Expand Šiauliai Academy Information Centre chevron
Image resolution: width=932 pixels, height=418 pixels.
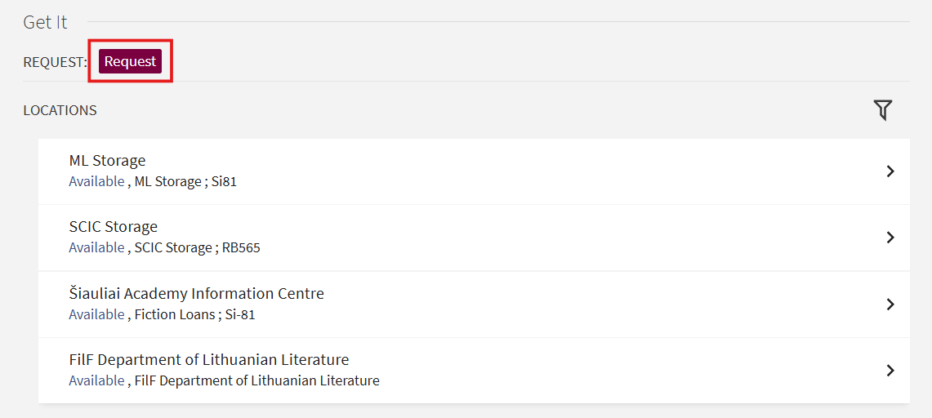tap(890, 305)
